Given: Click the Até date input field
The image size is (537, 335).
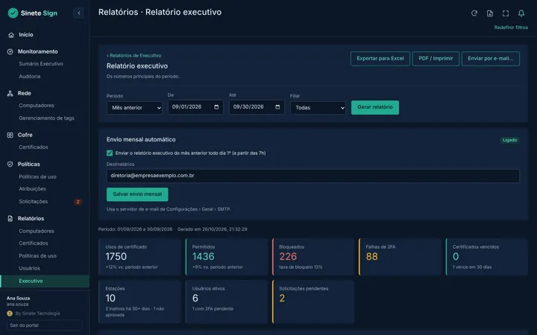Looking at the screenshot, I should pos(257,107).
